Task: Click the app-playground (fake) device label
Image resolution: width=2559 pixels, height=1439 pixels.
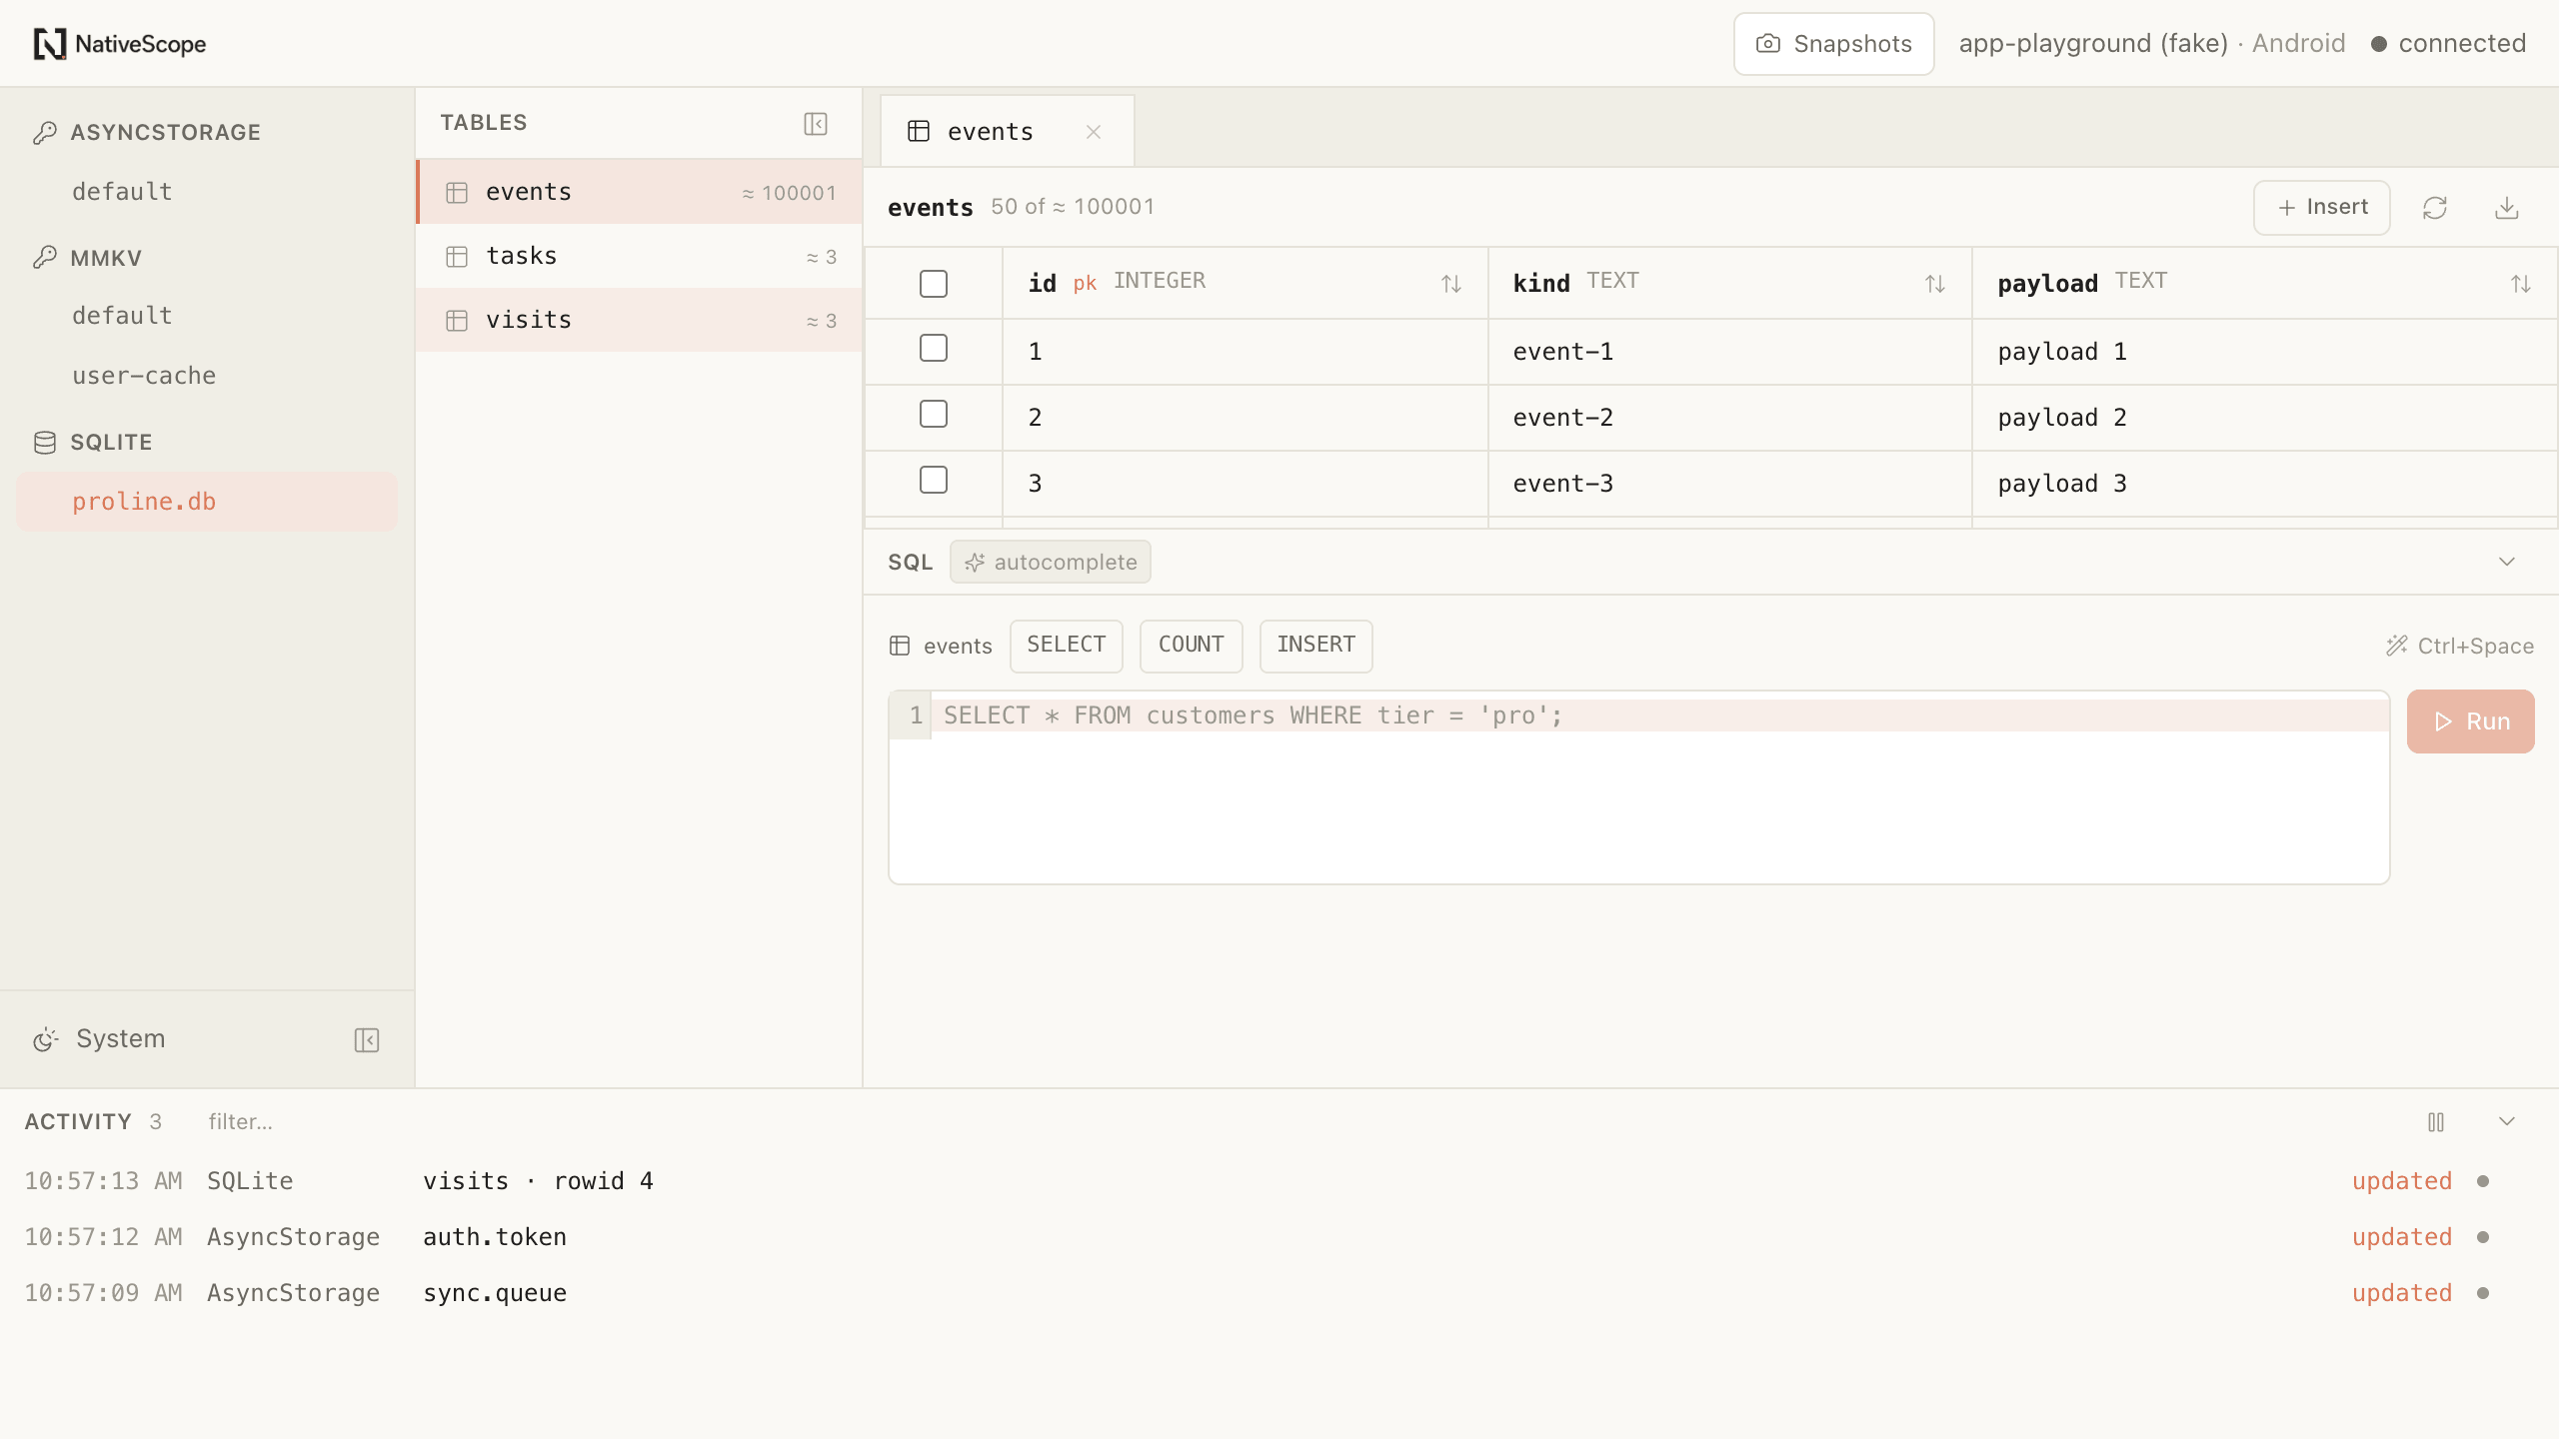Action: tap(2093, 44)
